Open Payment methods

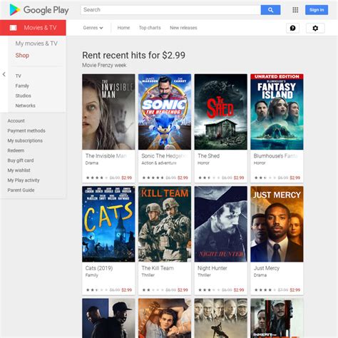pos(26,130)
